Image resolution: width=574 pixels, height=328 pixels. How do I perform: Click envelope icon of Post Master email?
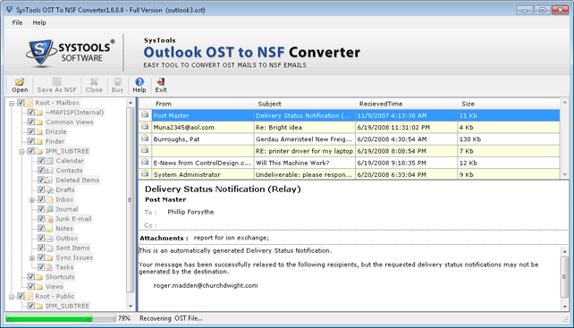pyautogui.click(x=145, y=115)
